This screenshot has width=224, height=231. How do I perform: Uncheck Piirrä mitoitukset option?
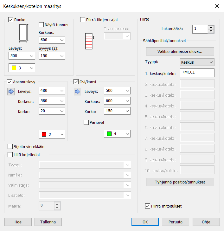click(147, 206)
